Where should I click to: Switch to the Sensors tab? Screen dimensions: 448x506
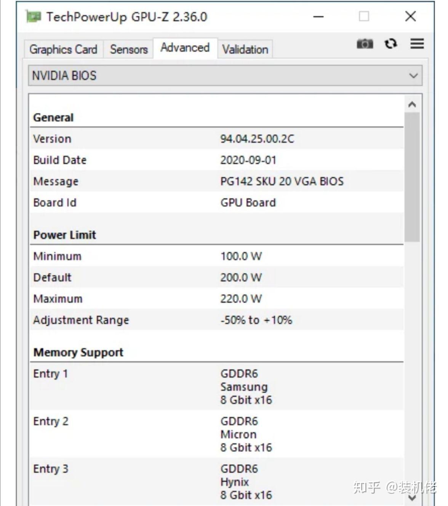click(129, 50)
